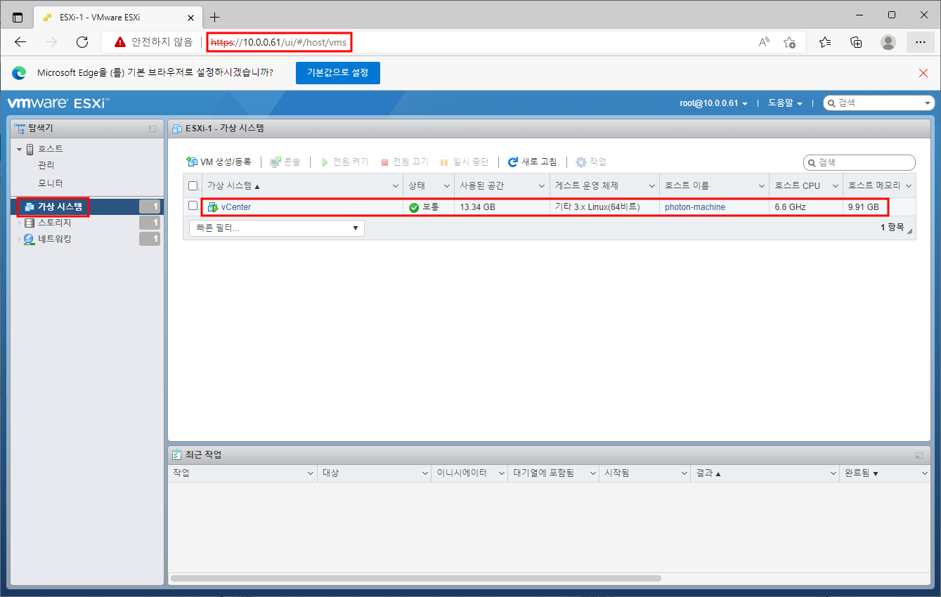Open 사용된 공간 column dropdown arrow

pyautogui.click(x=542, y=186)
